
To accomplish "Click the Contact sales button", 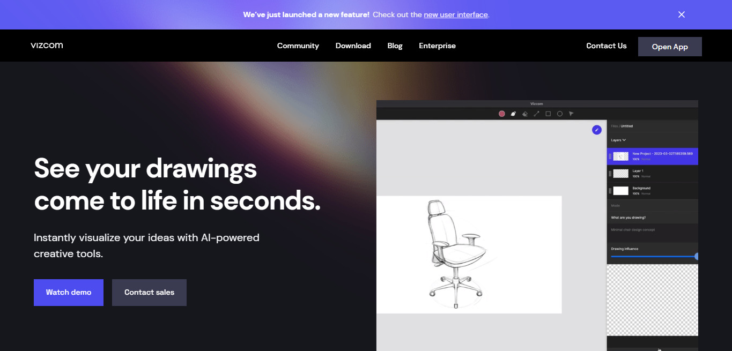I will tap(149, 293).
